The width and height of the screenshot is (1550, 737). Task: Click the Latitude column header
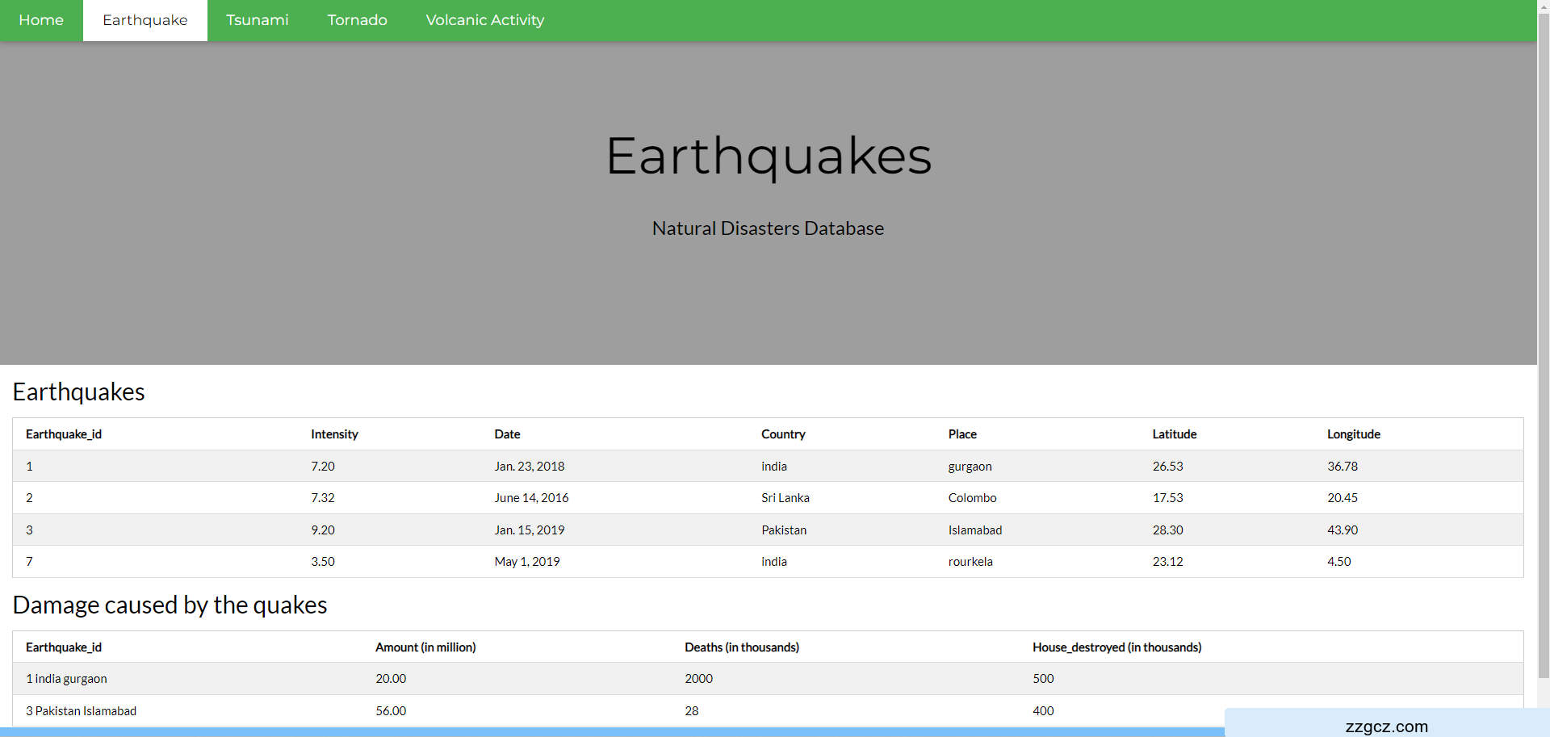pos(1174,434)
